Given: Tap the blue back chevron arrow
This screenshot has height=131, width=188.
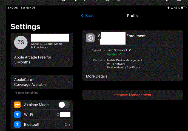Looking at the screenshot, I should (82, 16).
